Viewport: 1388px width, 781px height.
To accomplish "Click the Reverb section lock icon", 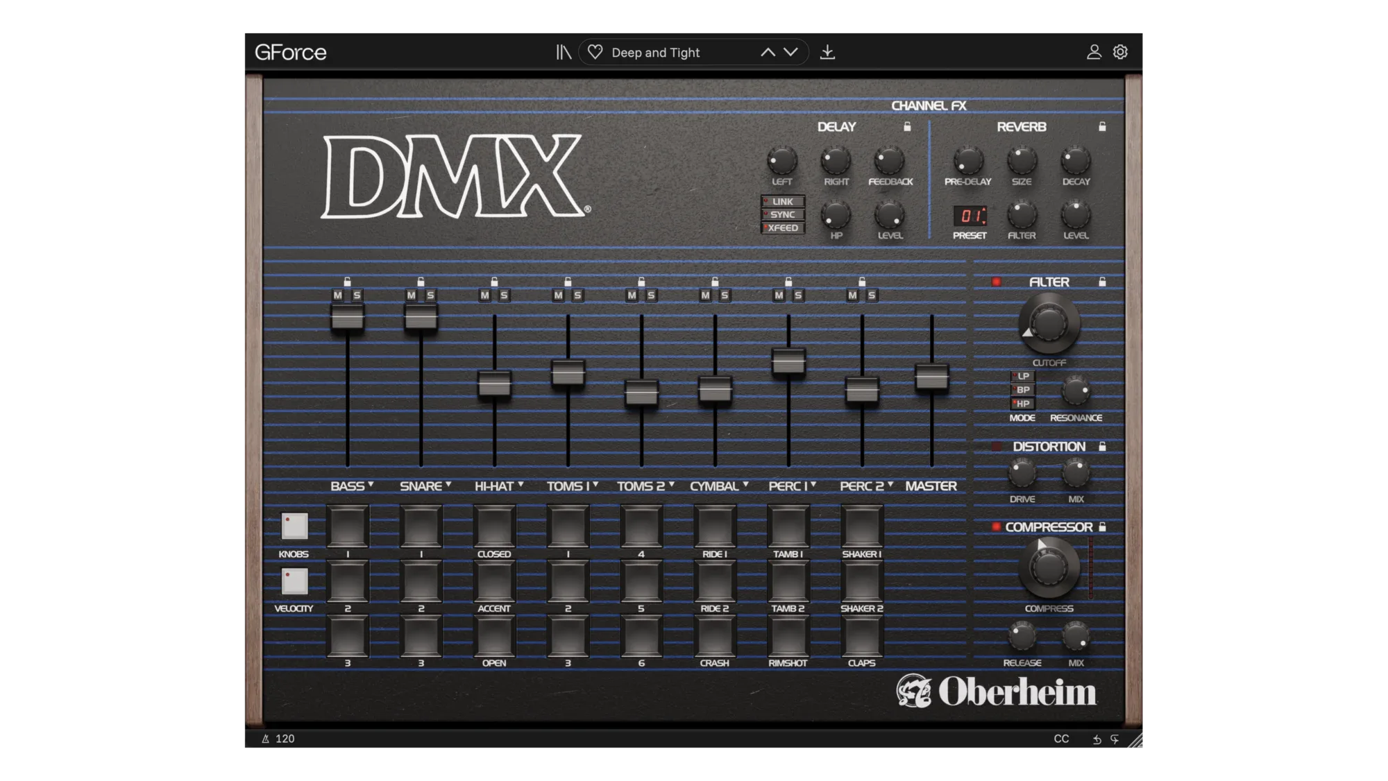I will pyautogui.click(x=1102, y=126).
